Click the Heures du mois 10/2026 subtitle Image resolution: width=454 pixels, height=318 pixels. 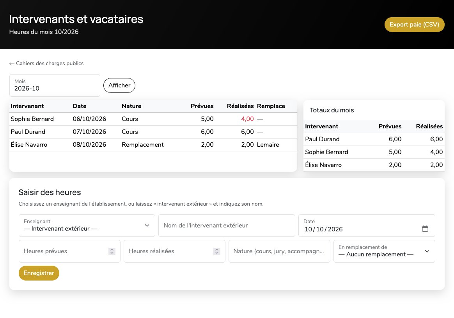44,32
